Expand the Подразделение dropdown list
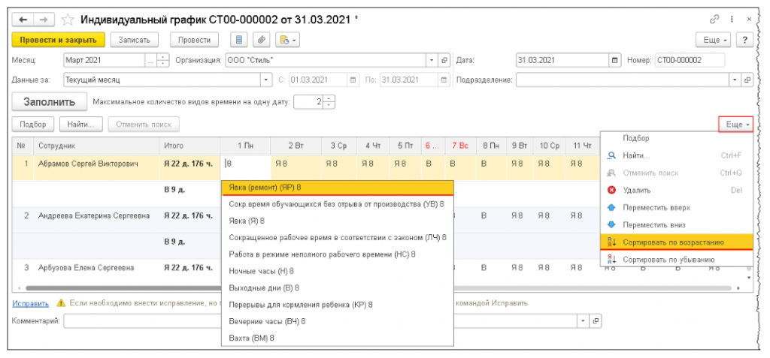This screenshot has height=358, width=770. click(x=735, y=80)
